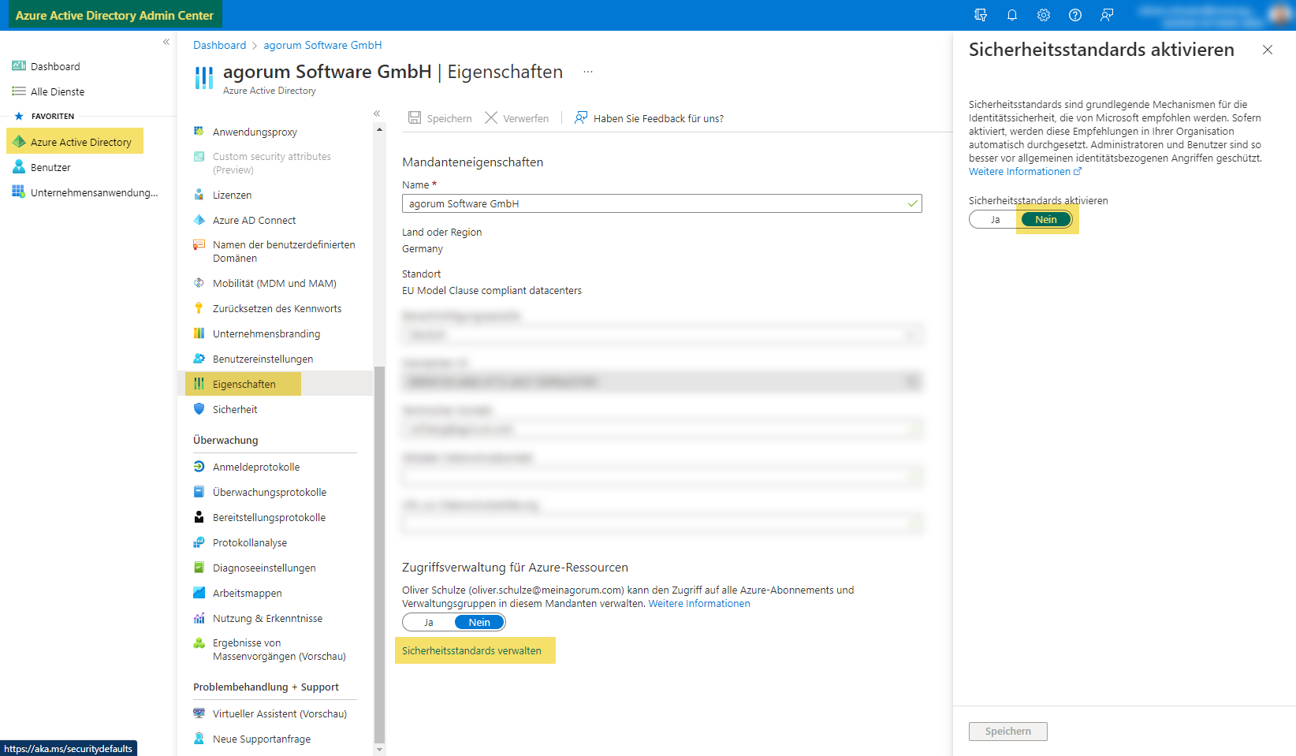Open the settings gear icon in header
Image resolution: width=1296 pixels, height=756 pixels.
(x=1044, y=15)
